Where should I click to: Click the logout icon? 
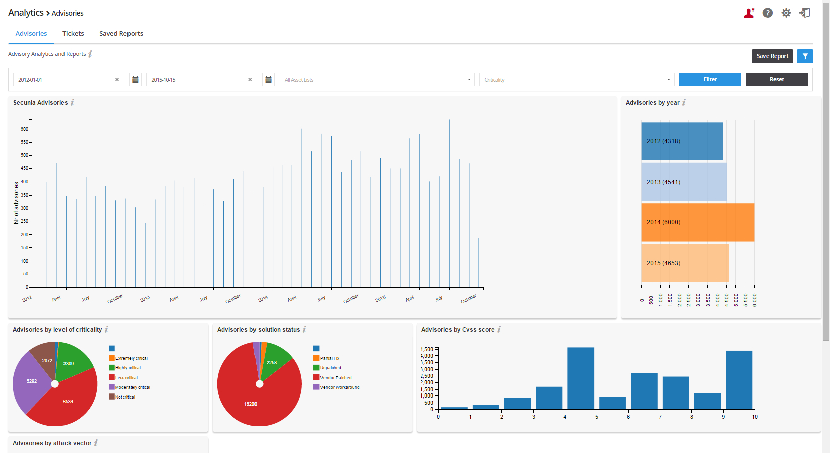805,13
